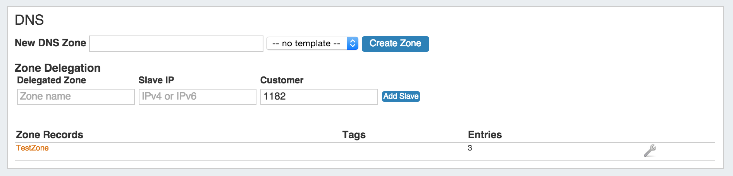The width and height of the screenshot is (733, 176).
Task: Open the "no template" dropdown
Action: coord(312,44)
